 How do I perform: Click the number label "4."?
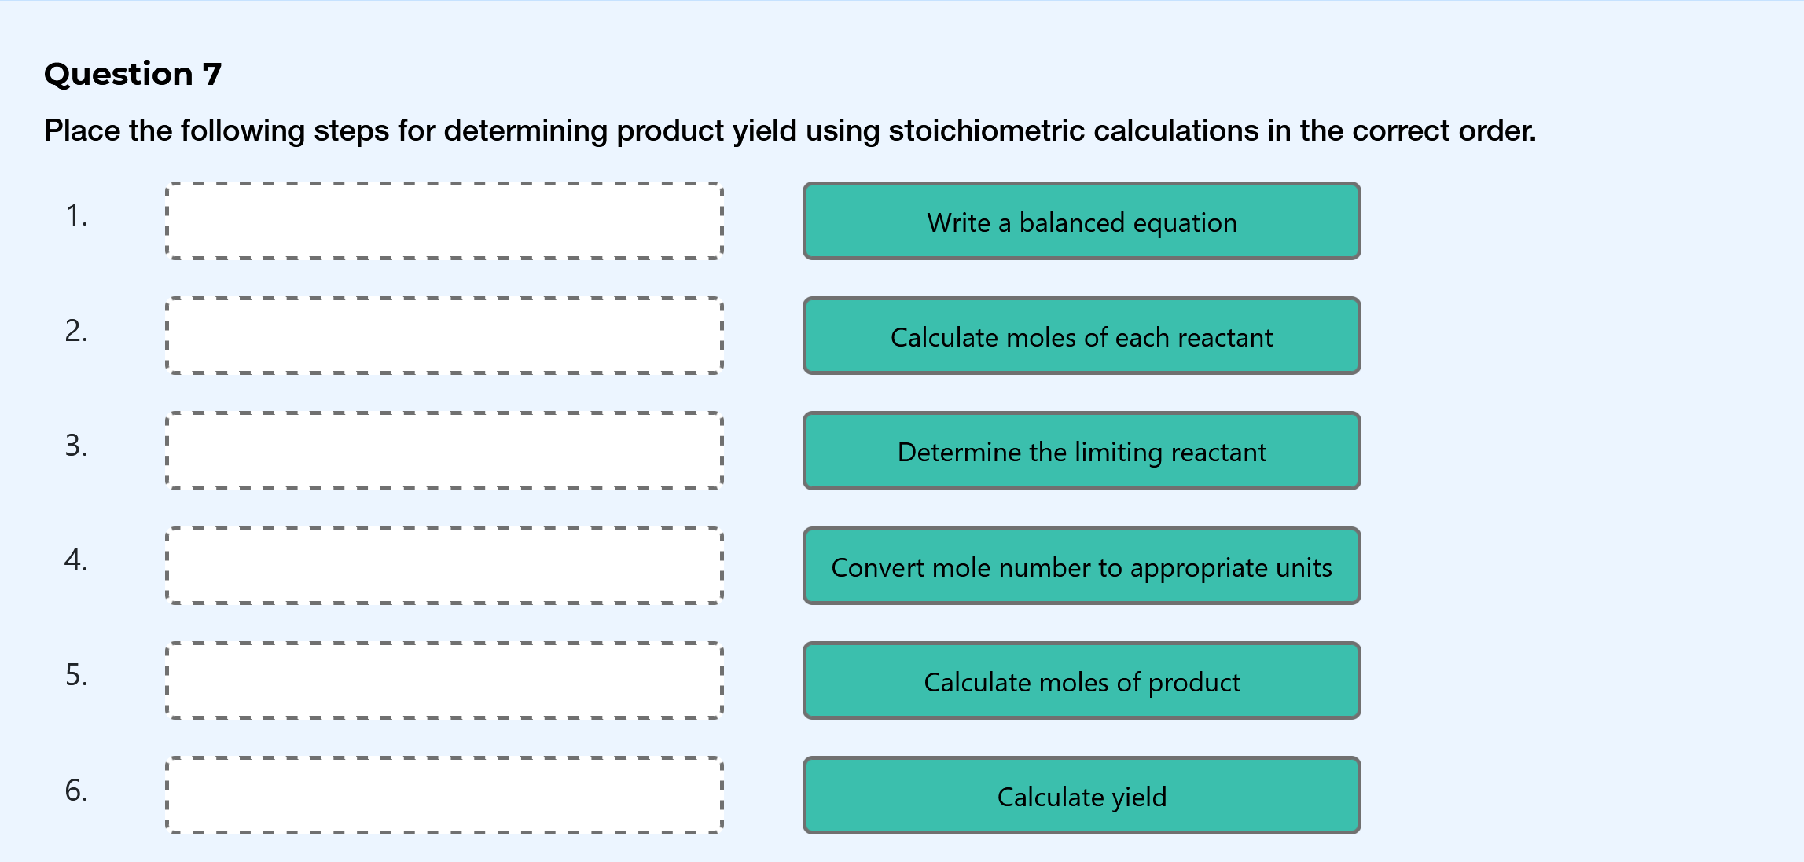(76, 562)
